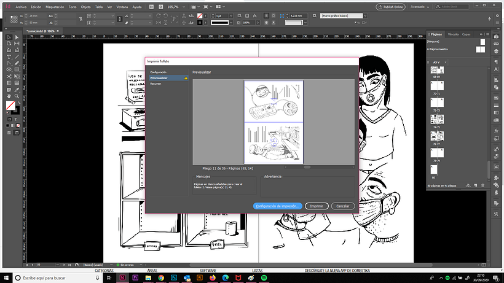Switch to Preview screen mode in toolbox
Image resolution: width=504 pixels, height=283 pixels.
click(17, 133)
